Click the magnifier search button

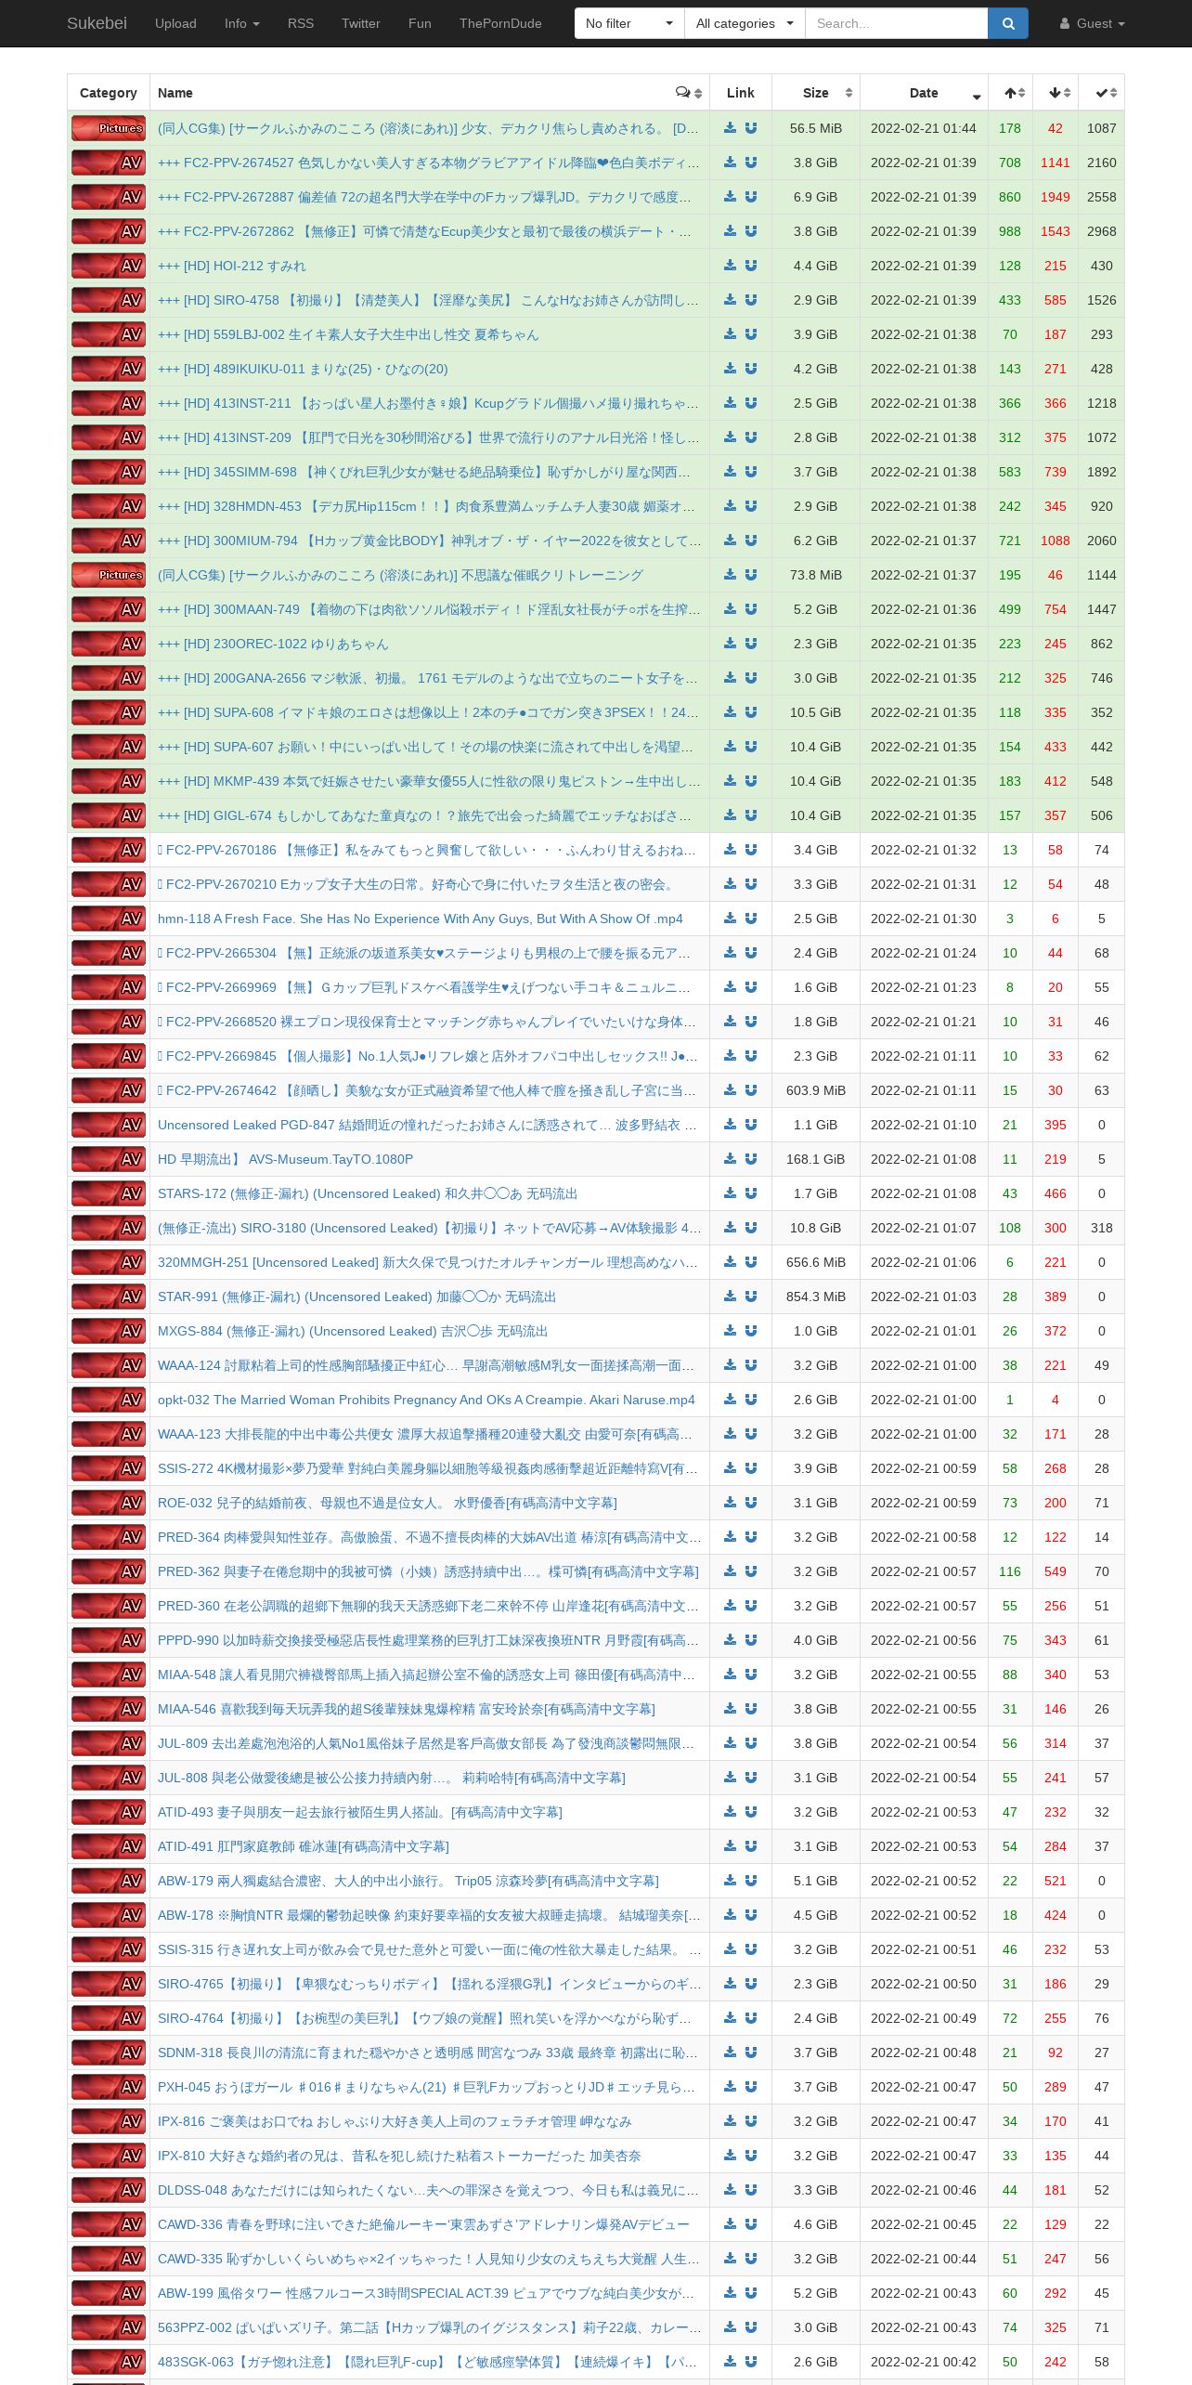1008,23
